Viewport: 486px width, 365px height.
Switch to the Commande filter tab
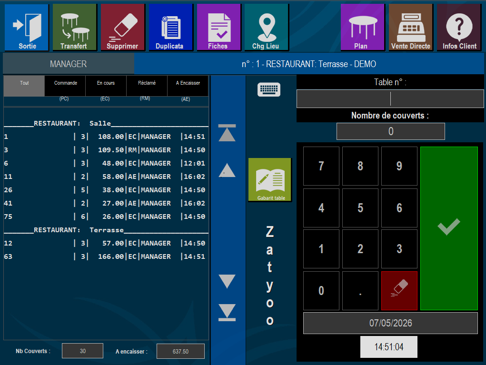point(65,86)
